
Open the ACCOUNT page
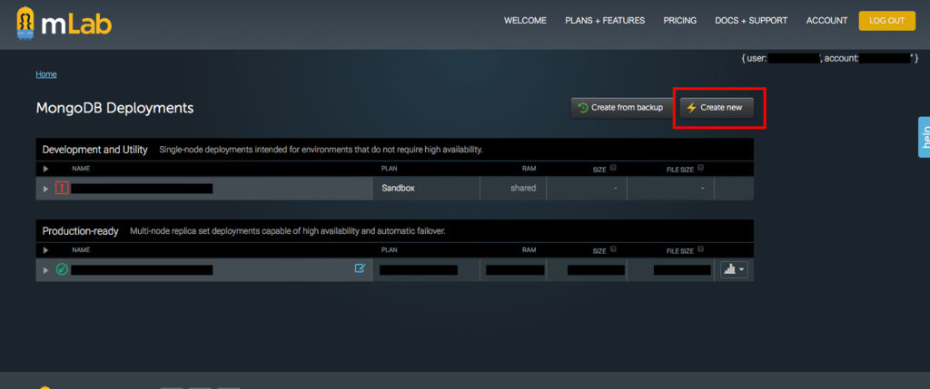click(x=826, y=21)
